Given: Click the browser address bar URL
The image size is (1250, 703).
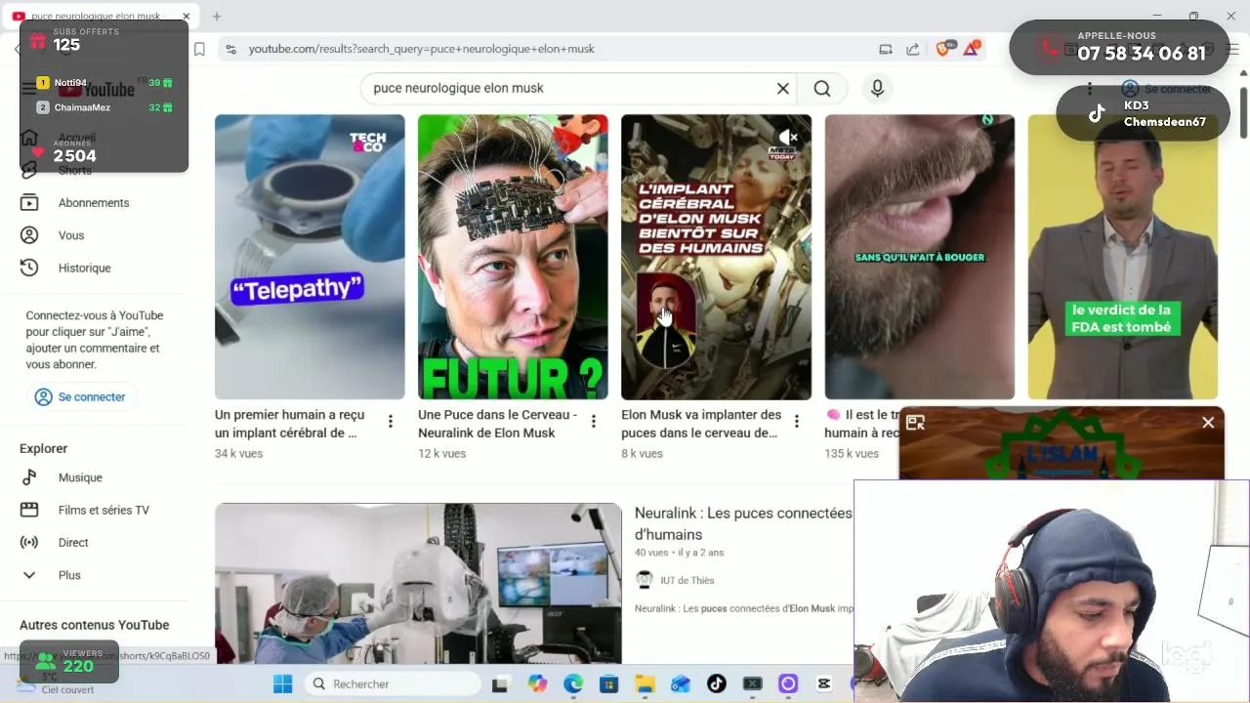Looking at the screenshot, I should 421,49.
